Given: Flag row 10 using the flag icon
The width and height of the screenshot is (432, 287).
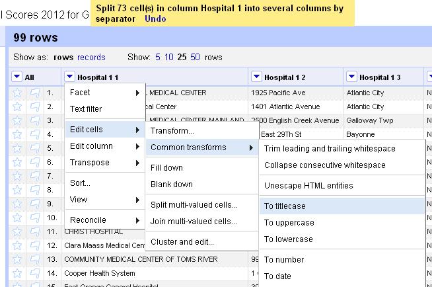Looking at the screenshot, I should pyautogui.click(x=35, y=218).
